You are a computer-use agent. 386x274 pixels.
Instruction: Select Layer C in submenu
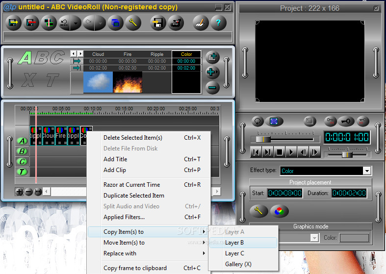coord(243,253)
